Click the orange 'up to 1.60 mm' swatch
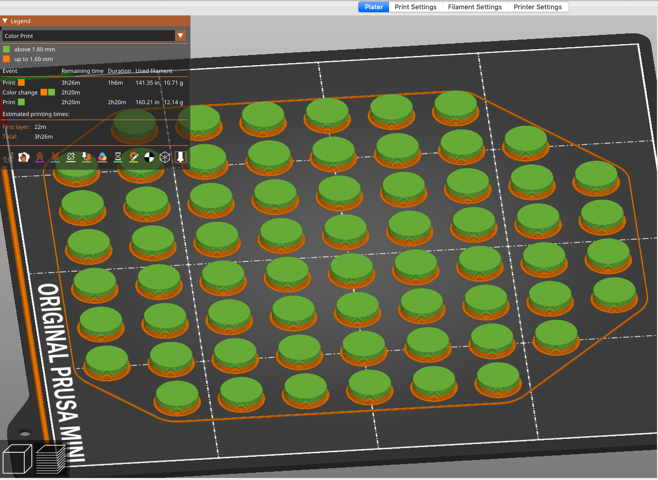 [6, 59]
